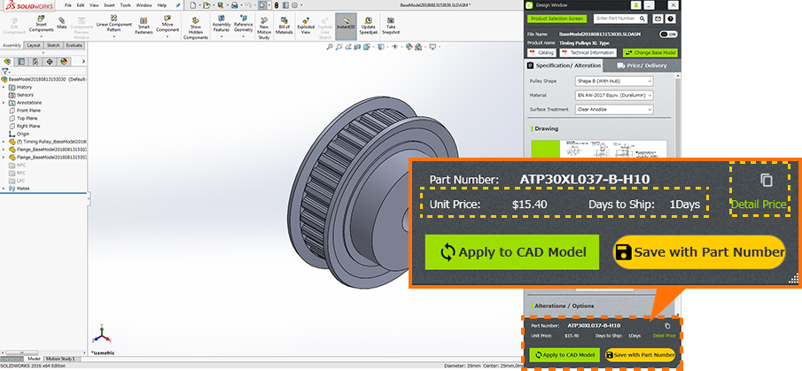The image size is (802, 371).
Task: Expand the Mates tree node
Action: pos(4,189)
